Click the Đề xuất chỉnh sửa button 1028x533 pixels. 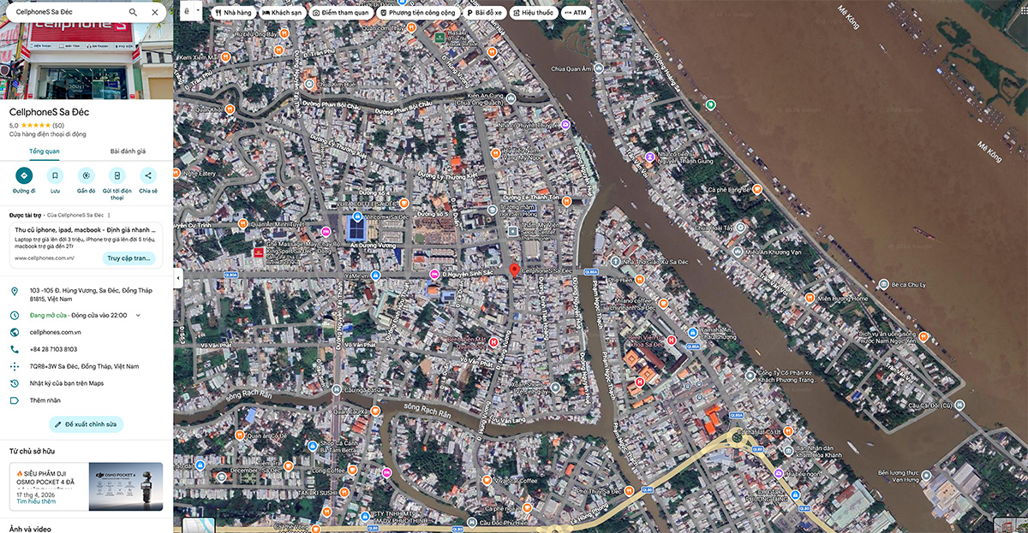(87, 423)
